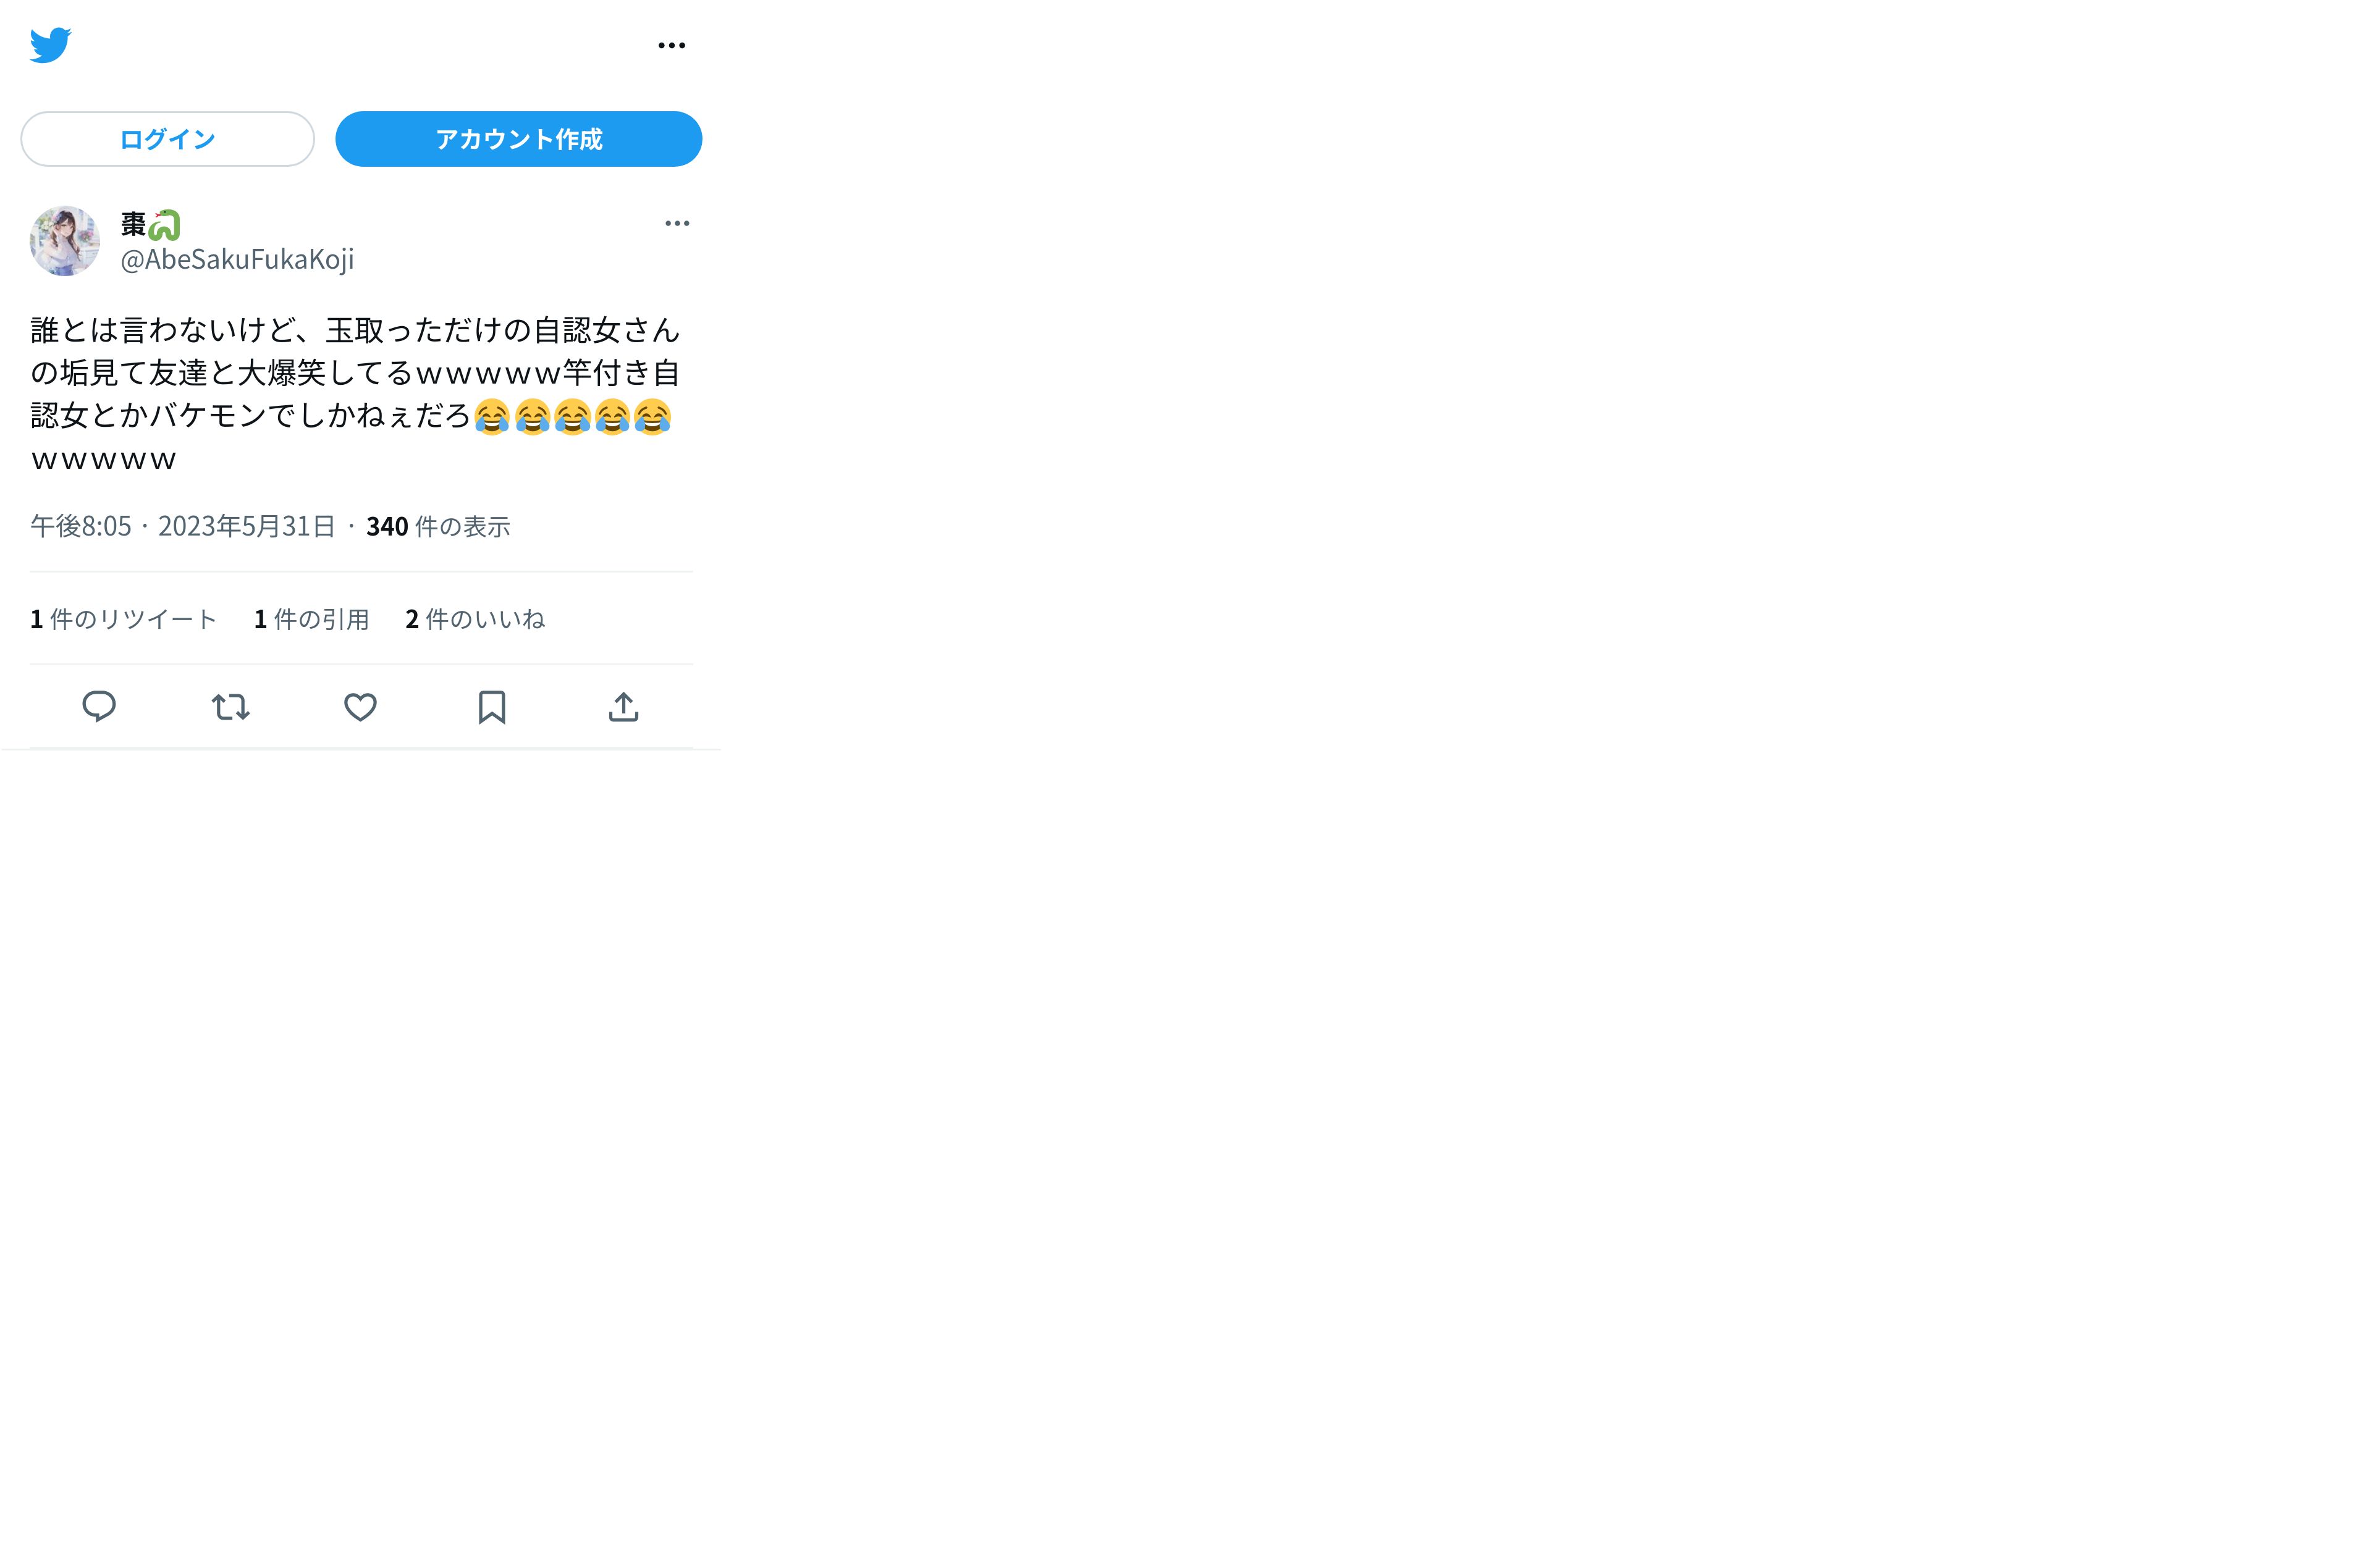The image size is (2380, 1564).
Task: Open the top-right more options menu
Action: click(x=672, y=45)
